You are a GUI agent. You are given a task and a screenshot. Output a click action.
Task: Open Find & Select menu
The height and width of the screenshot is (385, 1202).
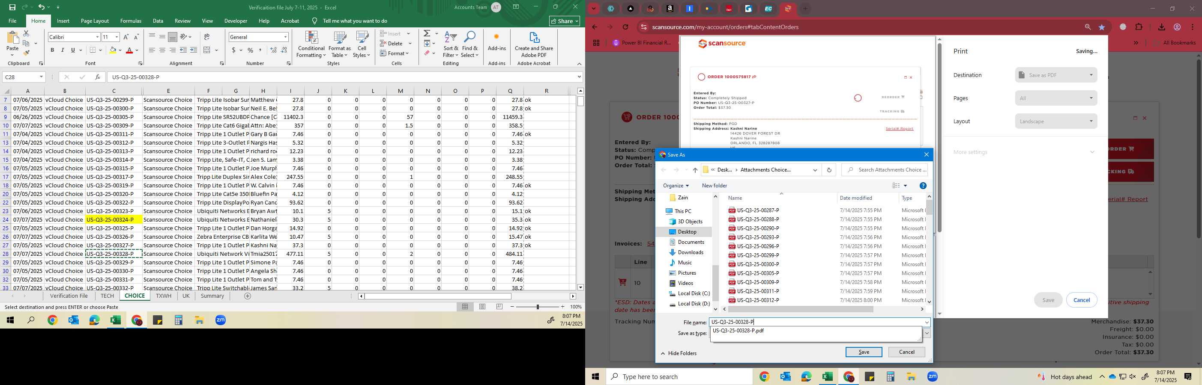(x=470, y=44)
